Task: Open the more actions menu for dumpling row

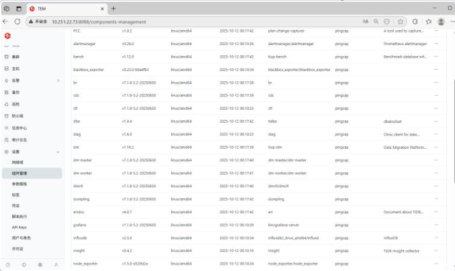Action: (436, 199)
